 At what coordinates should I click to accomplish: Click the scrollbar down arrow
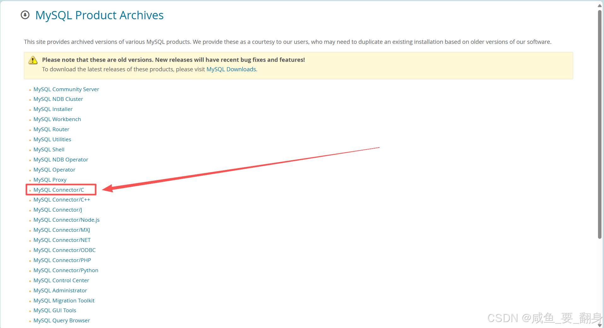[x=600, y=325]
